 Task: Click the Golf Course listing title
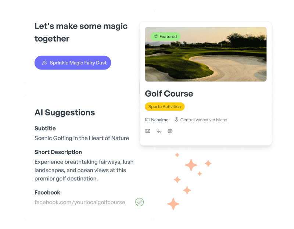[169, 94]
